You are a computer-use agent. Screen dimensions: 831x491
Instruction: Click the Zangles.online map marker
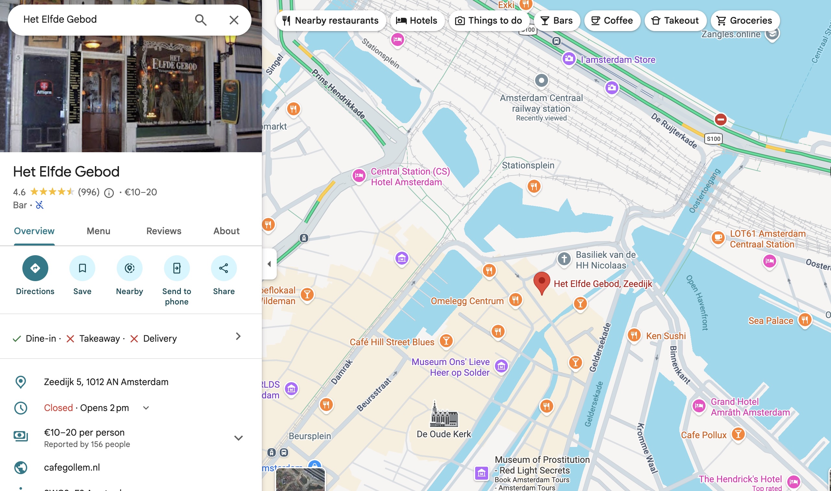[x=772, y=34]
